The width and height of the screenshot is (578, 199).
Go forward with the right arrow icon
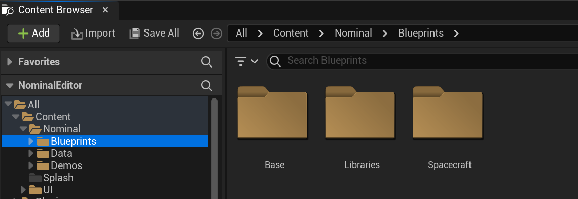click(216, 34)
